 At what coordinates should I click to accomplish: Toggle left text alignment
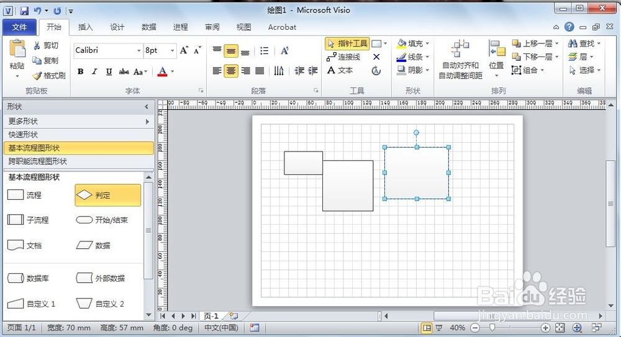click(x=217, y=71)
